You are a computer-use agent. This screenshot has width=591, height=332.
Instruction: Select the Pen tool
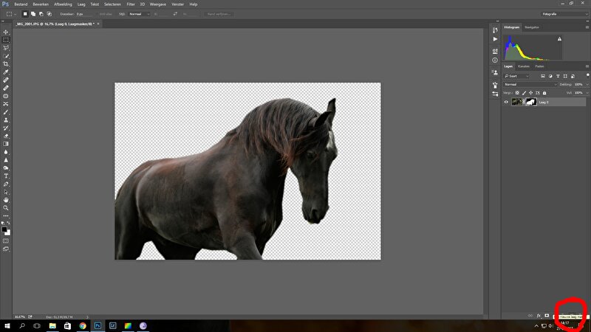[x=6, y=184]
